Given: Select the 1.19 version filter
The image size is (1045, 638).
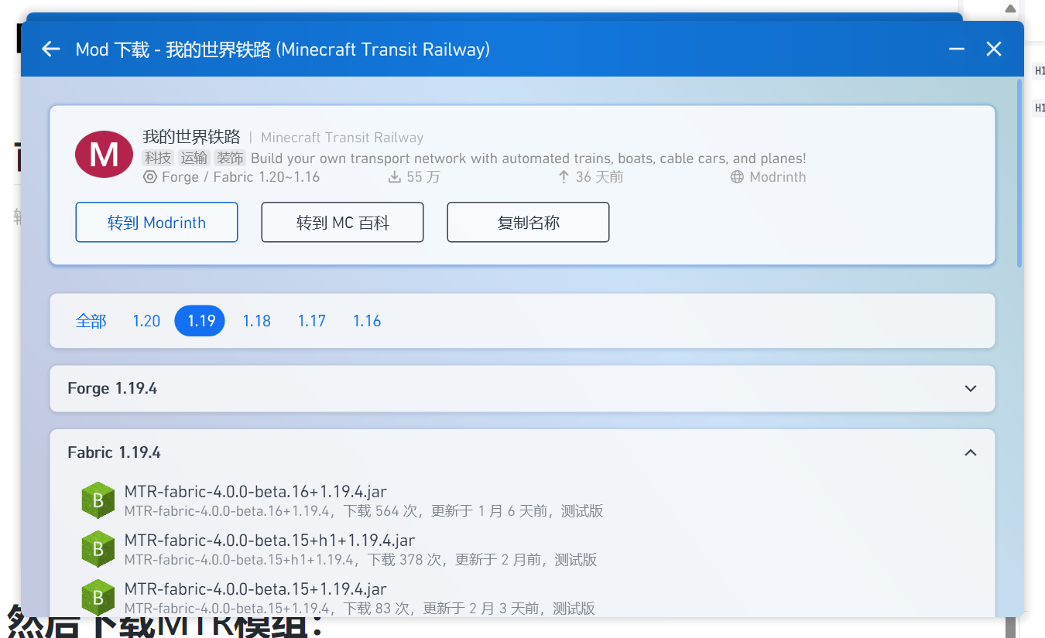Looking at the screenshot, I should coord(200,321).
